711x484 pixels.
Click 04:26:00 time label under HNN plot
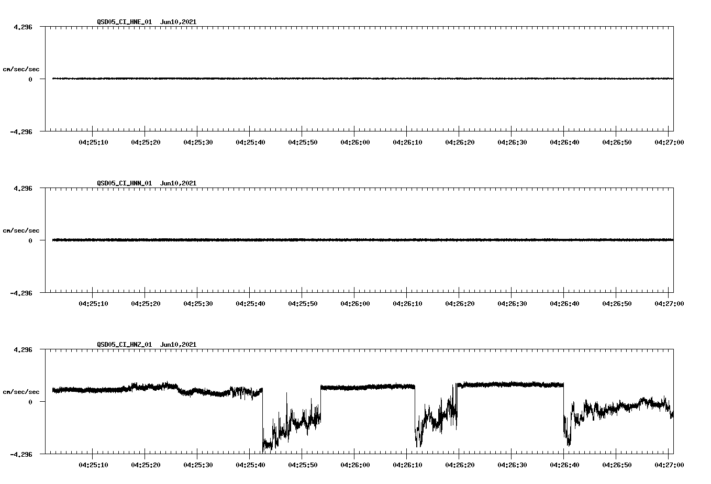(355, 303)
